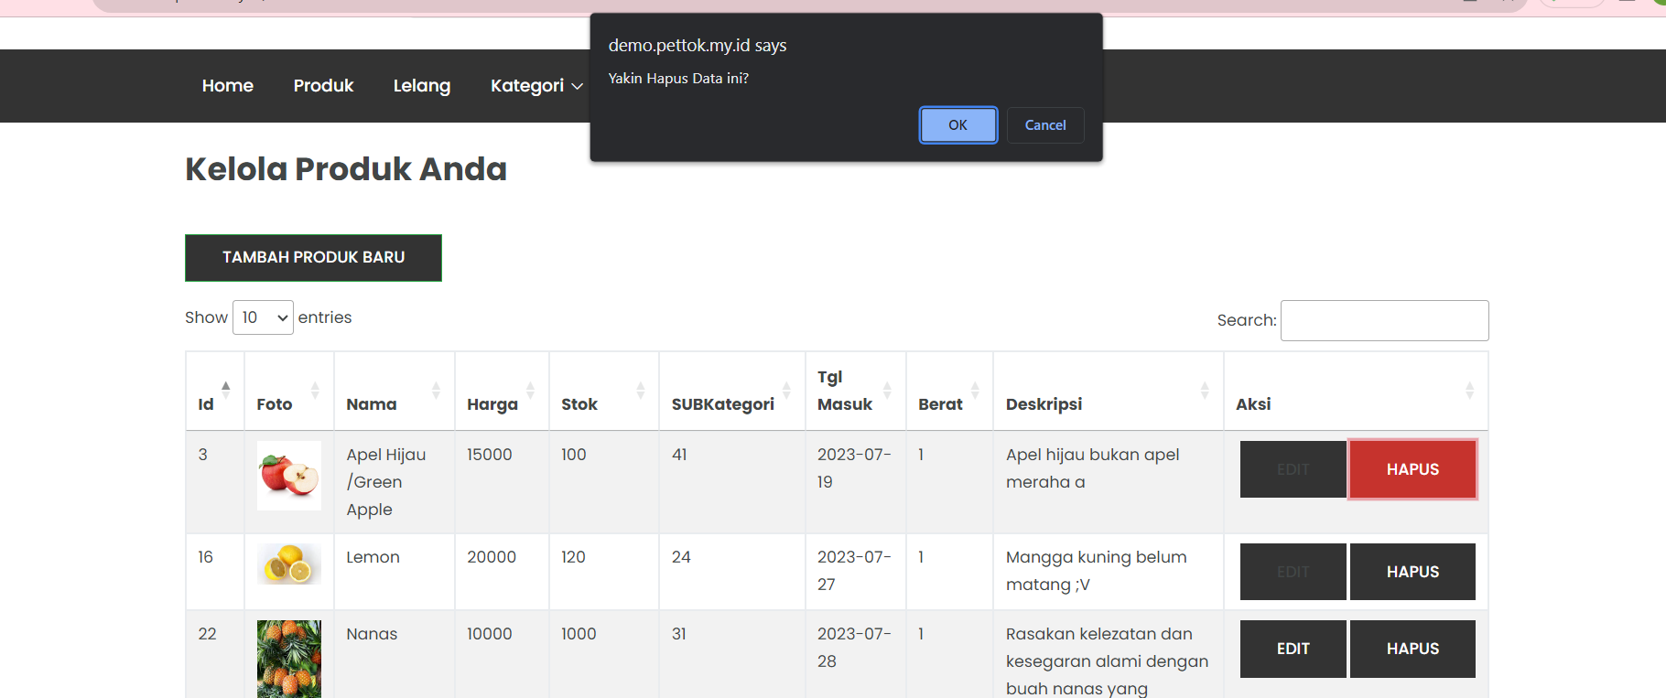Sort by Tgl Masuk column icon

886,391
